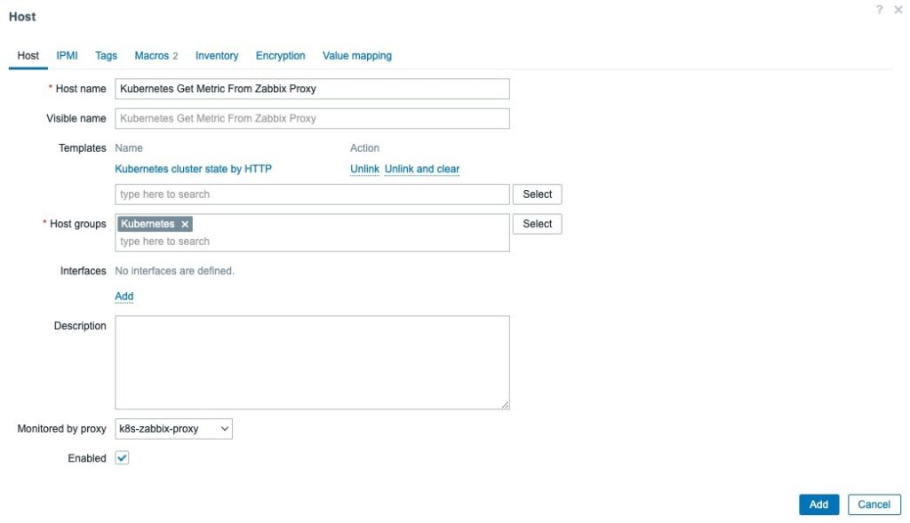Screen dimensions: 910x523
Task: Open the Monitored by proxy dropdown
Action: 173,429
